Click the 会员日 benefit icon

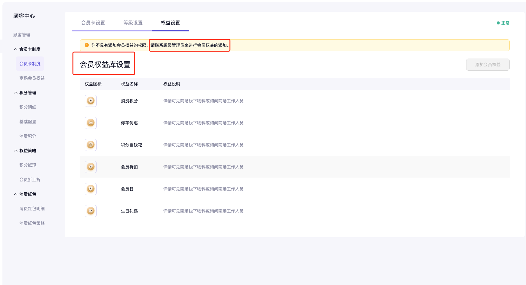pyautogui.click(x=91, y=189)
